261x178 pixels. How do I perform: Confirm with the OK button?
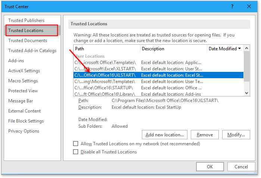210,167
